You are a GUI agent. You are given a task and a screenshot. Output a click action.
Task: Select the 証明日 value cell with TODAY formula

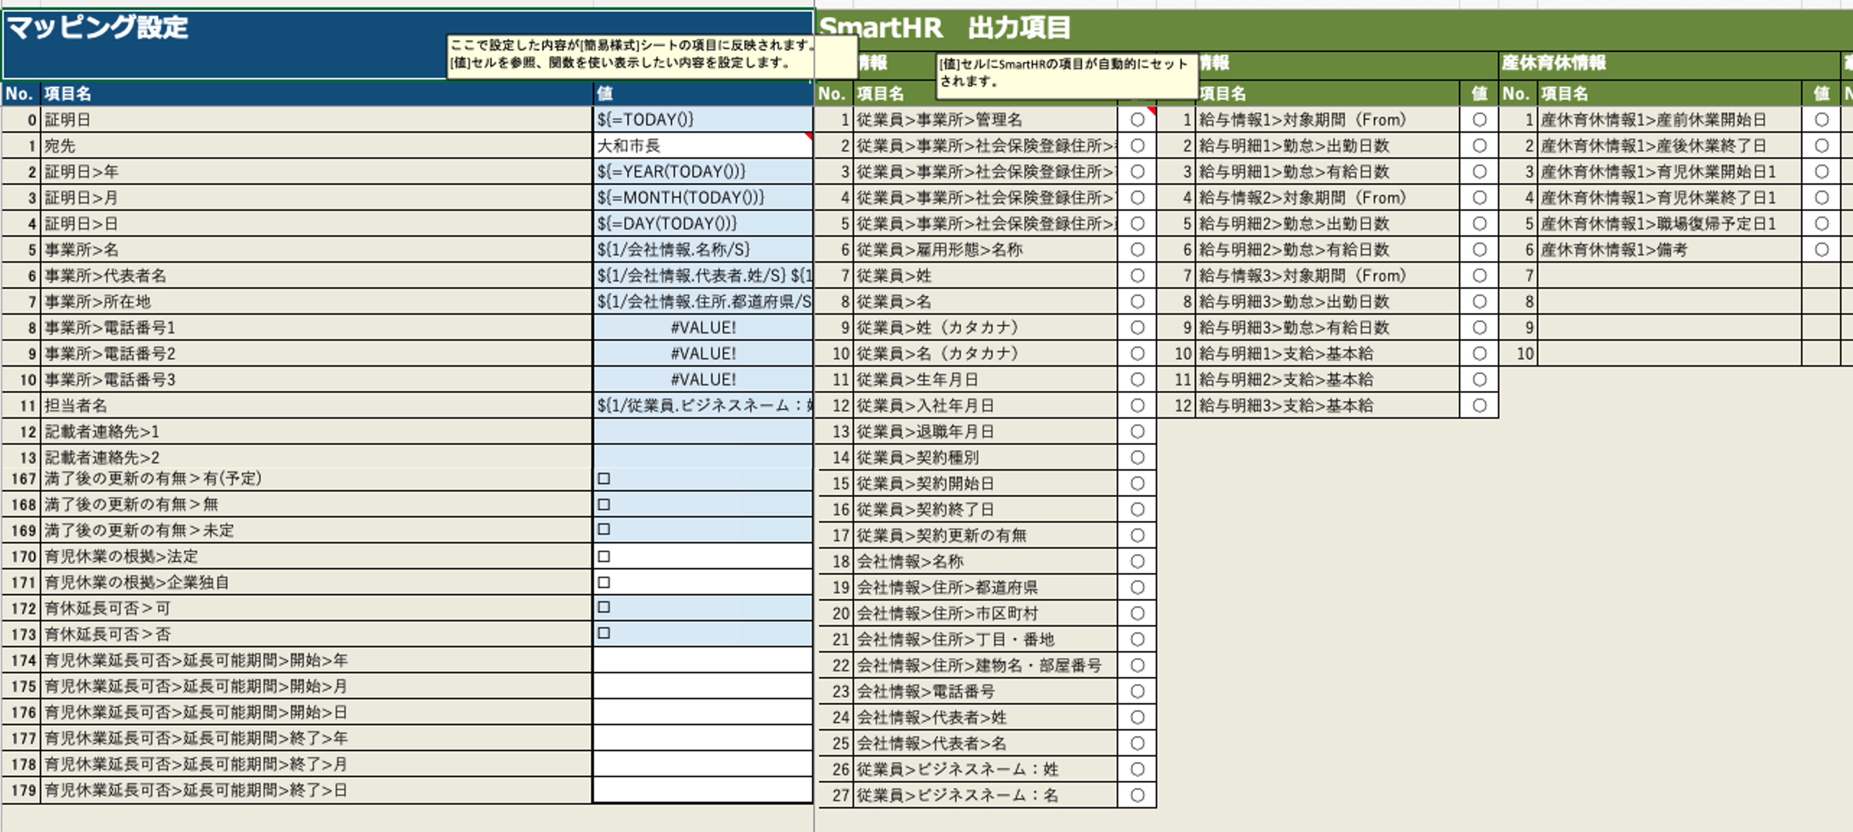pyautogui.click(x=702, y=119)
